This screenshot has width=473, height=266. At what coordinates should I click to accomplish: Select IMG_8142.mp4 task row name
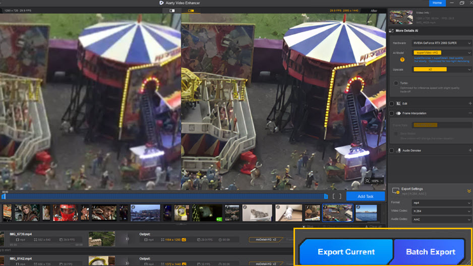pos(21,258)
